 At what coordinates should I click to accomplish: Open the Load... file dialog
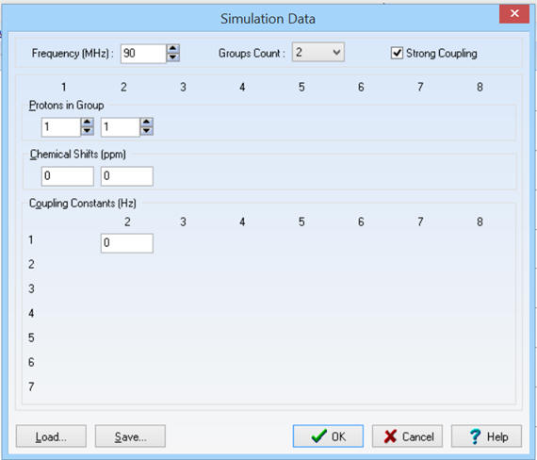point(51,436)
